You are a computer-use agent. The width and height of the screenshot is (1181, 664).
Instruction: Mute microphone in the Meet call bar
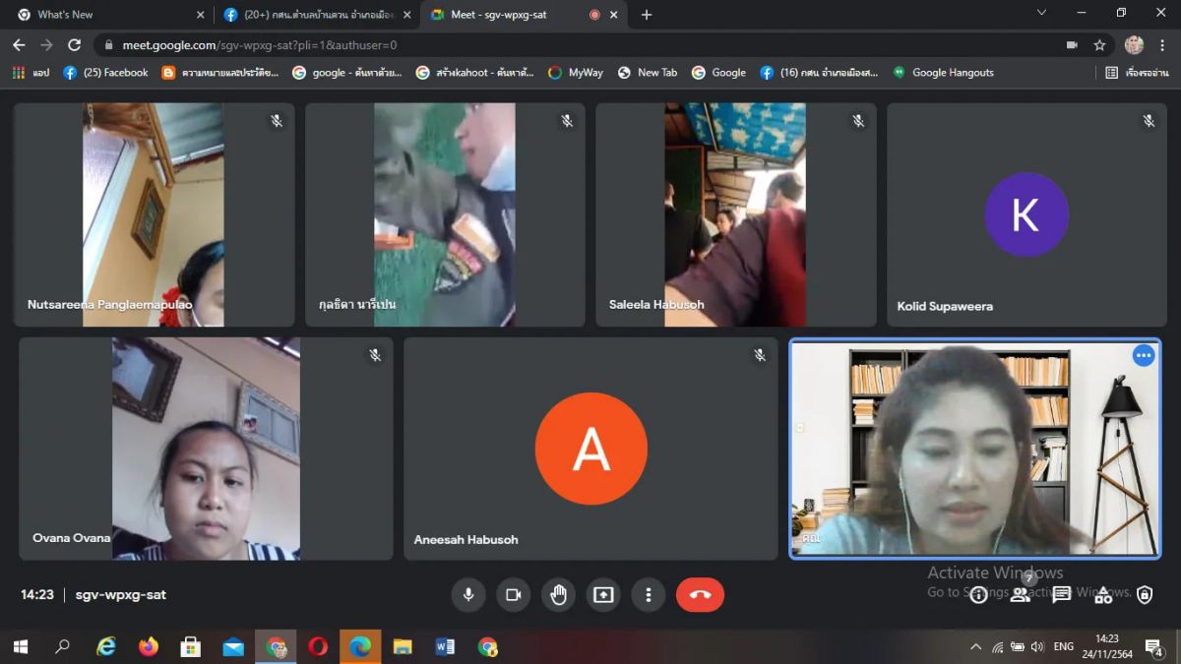pyautogui.click(x=468, y=595)
